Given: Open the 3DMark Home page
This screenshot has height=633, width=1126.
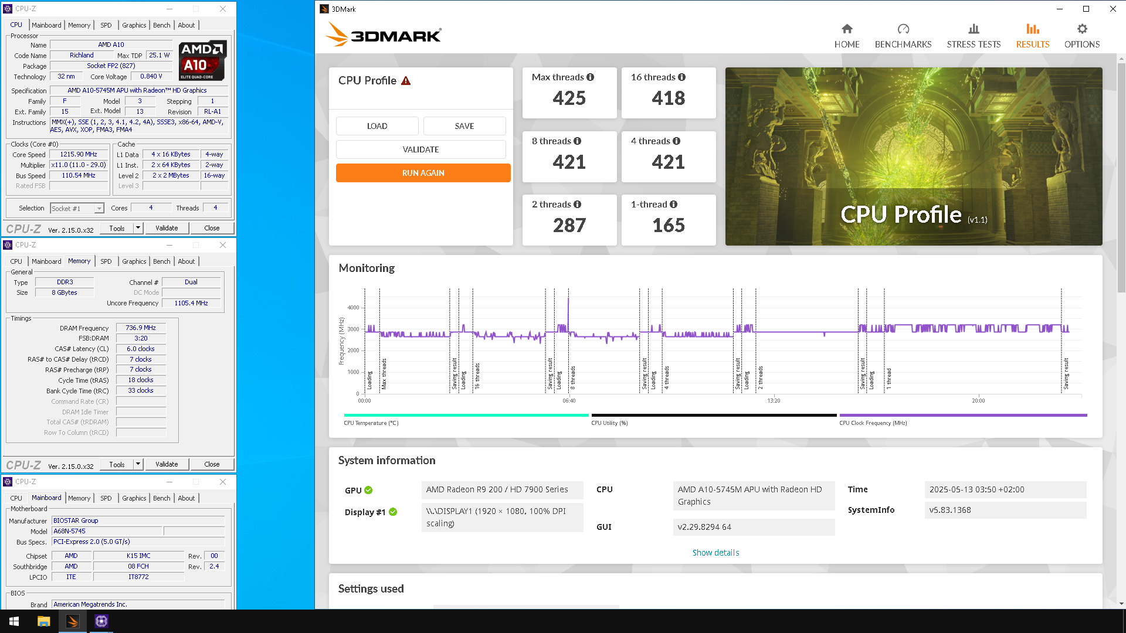Looking at the screenshot, I should 847,36.
